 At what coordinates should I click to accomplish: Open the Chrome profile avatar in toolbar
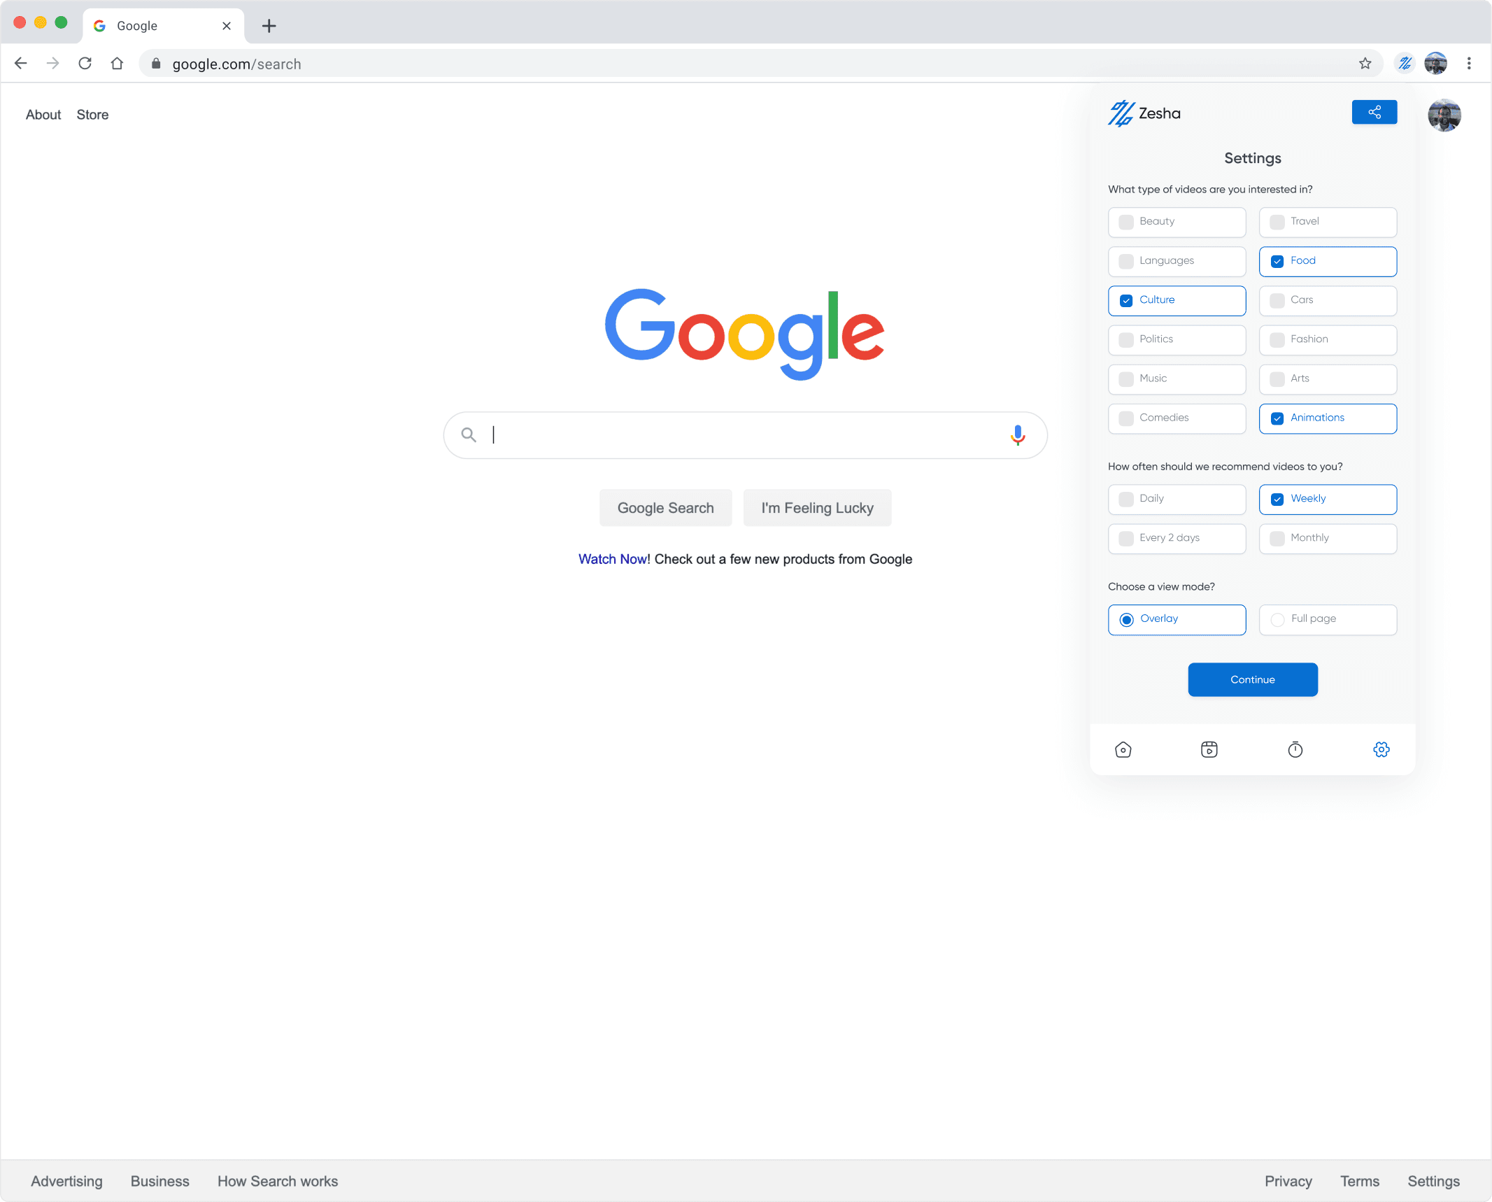(1435, 64)
